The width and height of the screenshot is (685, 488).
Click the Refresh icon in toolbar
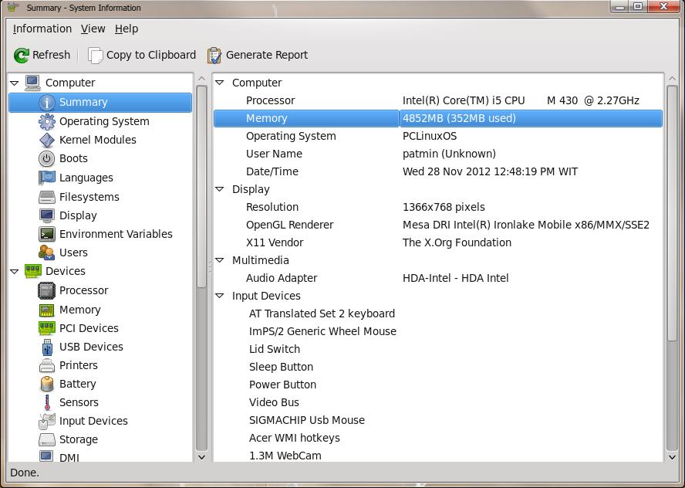21,55
